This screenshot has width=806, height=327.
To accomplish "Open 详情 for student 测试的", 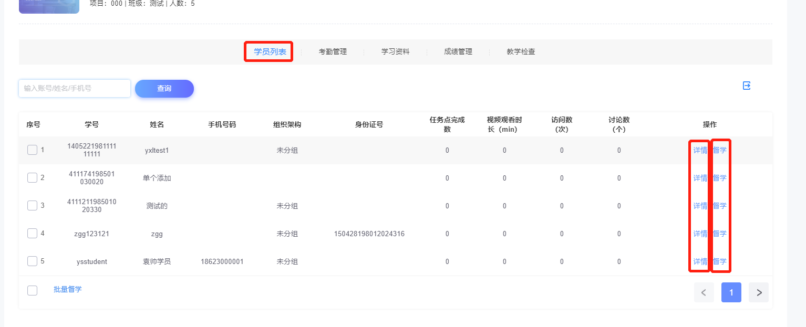I will [700, 206].
